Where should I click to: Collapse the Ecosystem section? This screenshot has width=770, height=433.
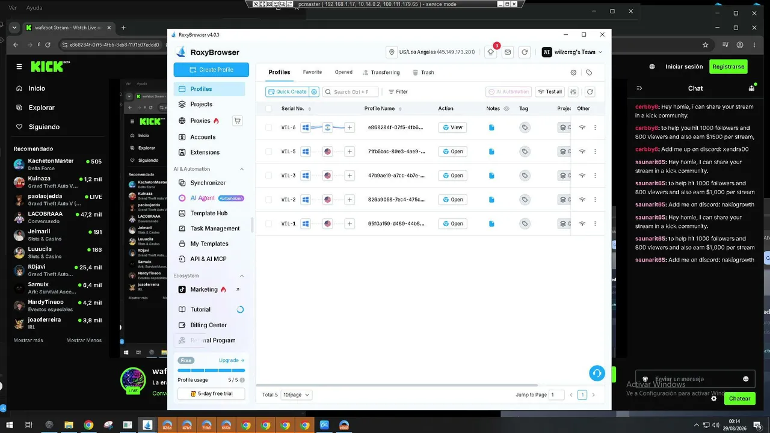coord(242,275)
